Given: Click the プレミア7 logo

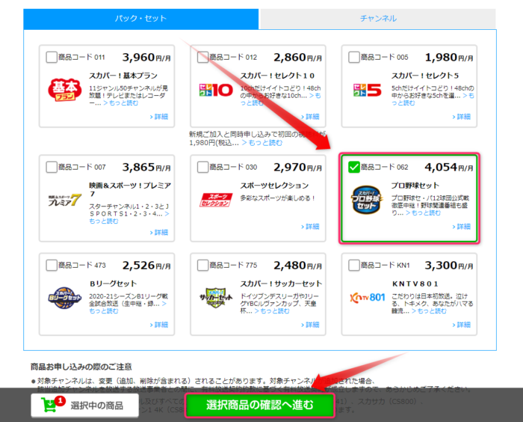Looking at the screenshot, I should (64, 200).
